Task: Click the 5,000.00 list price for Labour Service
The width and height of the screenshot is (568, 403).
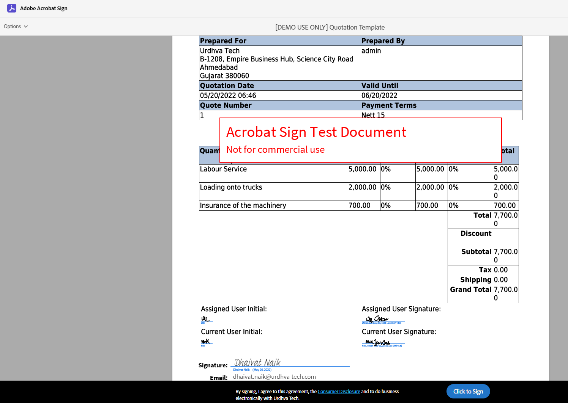Action: pos(363,169)
